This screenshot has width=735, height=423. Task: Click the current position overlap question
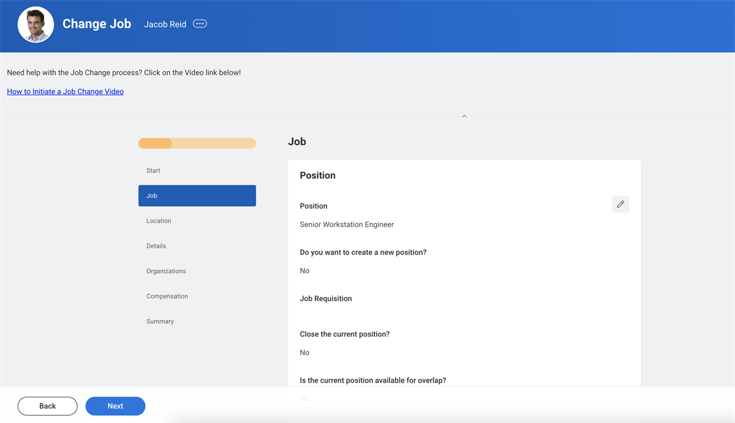(373, 380)
